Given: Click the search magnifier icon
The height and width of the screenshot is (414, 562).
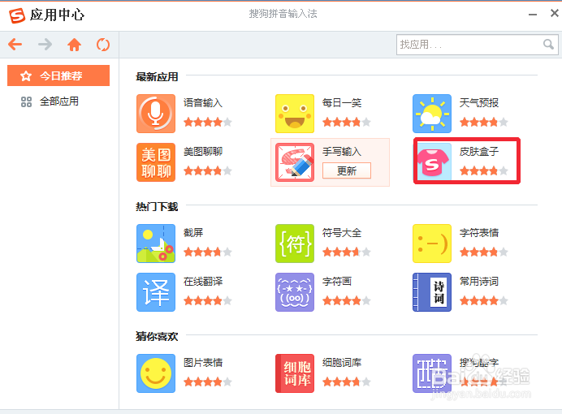Looking at the screenshot, I should [548, 45].
